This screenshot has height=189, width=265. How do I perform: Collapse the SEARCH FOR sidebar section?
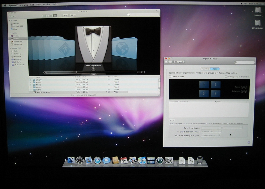tap(10, 48)
